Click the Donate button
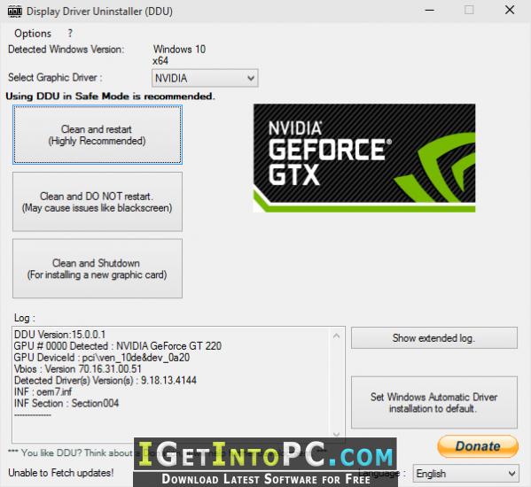 [x=478, y=446]
